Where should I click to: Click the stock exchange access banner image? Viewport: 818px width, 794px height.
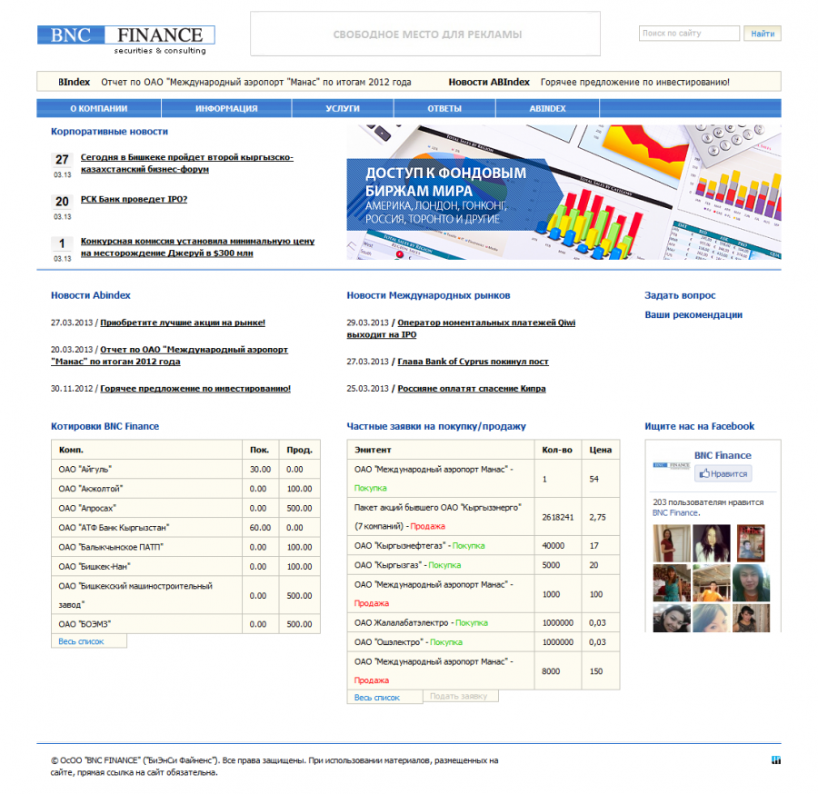tap(564, 192)
